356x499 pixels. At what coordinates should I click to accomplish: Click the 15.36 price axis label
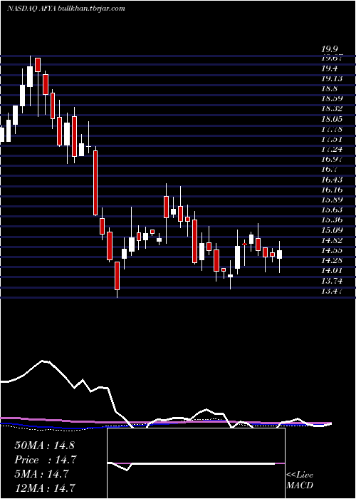pos(332,220)
